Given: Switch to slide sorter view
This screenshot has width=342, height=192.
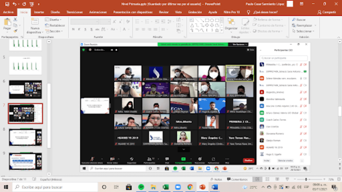Looking at the screenshot, I should [x=267, y=179].
